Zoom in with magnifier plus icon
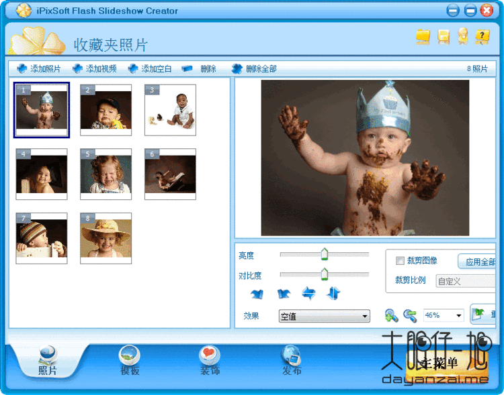 coord(391,315)
